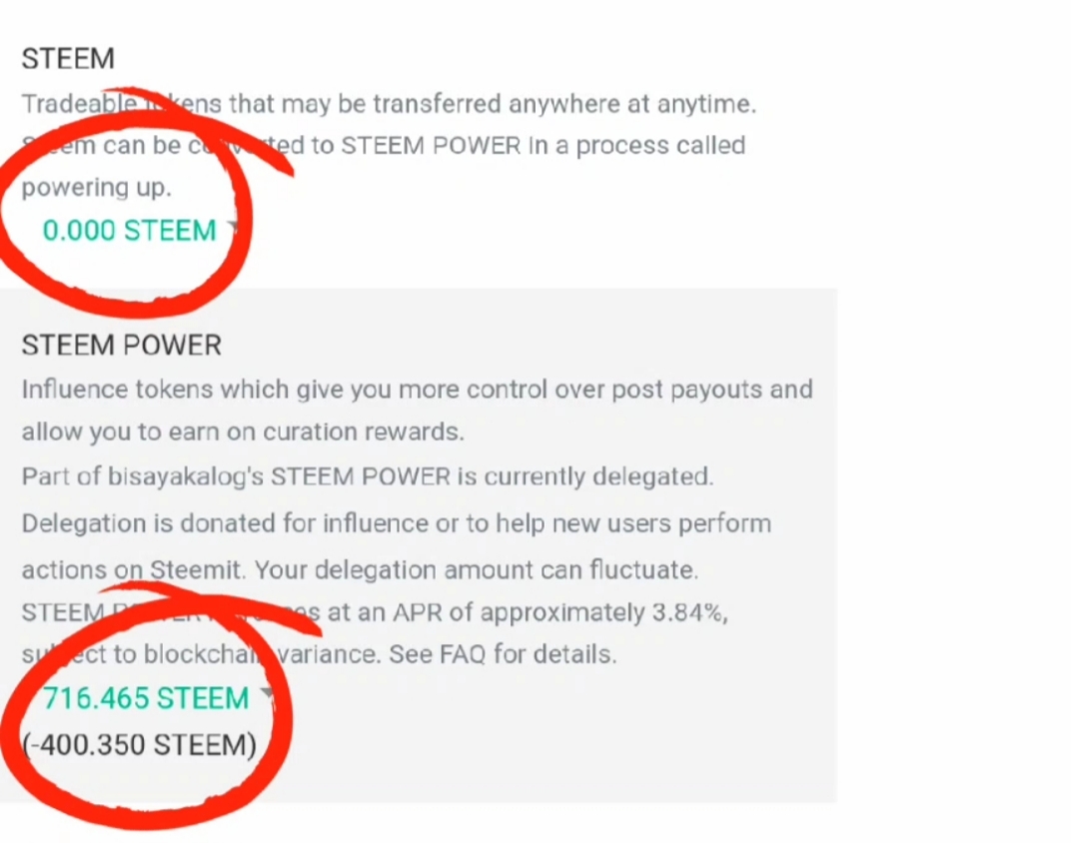This screenshot has width=1071, height=843.
Task: Click the arrow beside 716.465 STEEM
Action: tap(266, 695)
